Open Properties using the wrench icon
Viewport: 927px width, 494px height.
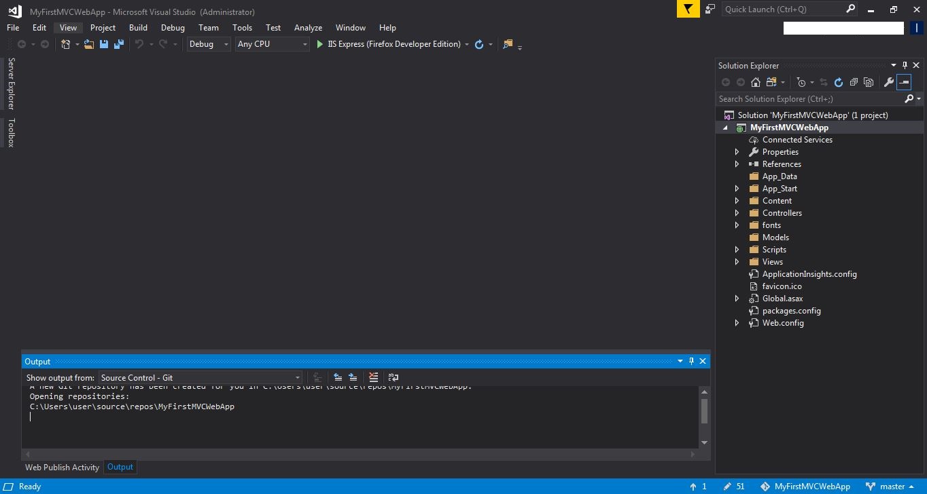(x=889, y=82)
